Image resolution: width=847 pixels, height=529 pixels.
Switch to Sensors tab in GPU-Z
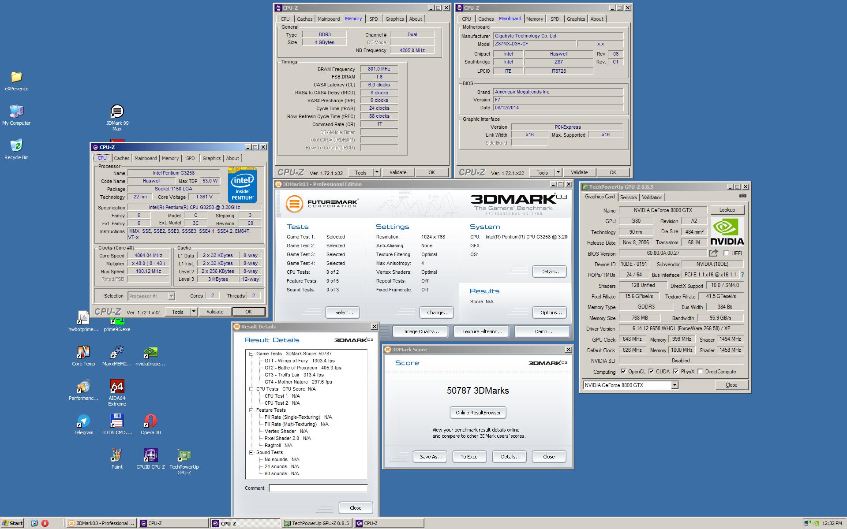[628, 197]
